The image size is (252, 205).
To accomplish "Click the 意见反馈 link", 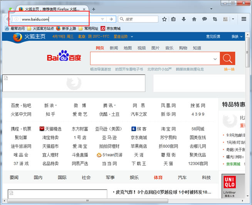I will pos(213,37).
